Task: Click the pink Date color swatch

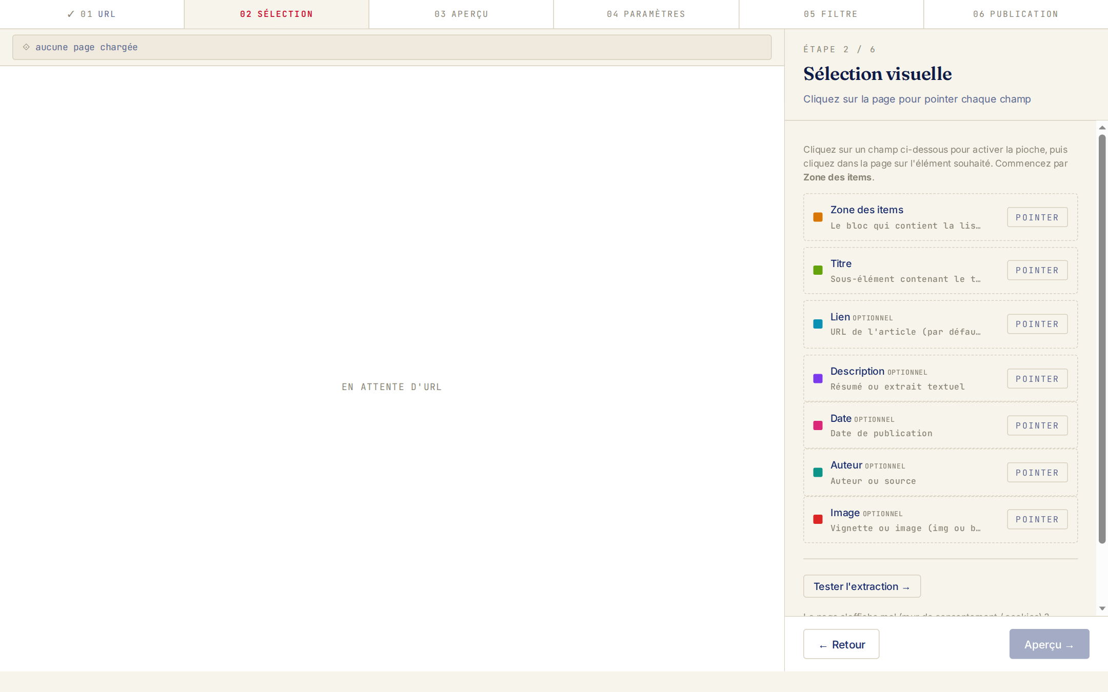Action: coord(818,425)
